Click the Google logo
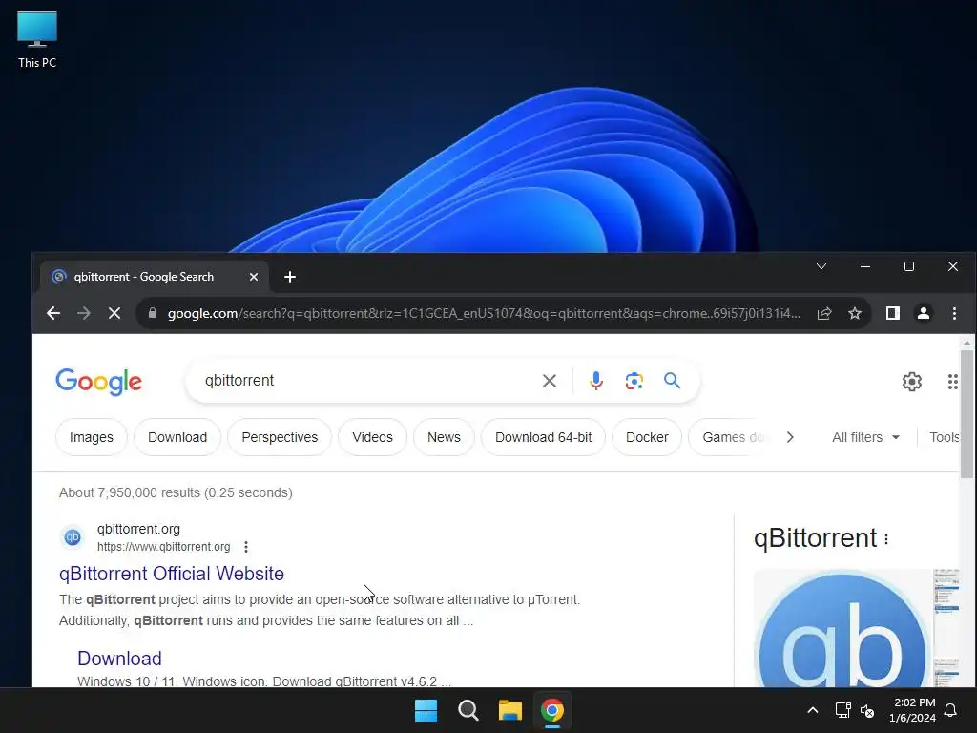Image resolution: width=977 pixels, height=733 pixels. (98, 382)
